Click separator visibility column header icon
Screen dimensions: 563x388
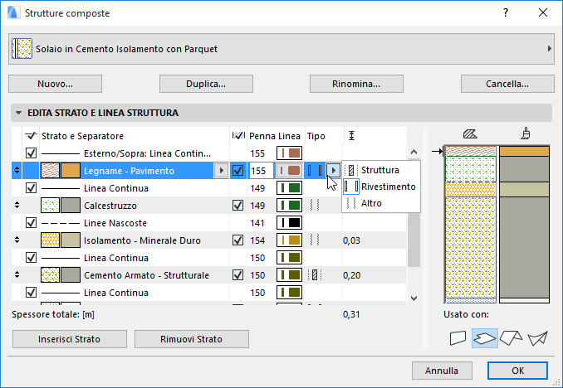click(31, 135)
